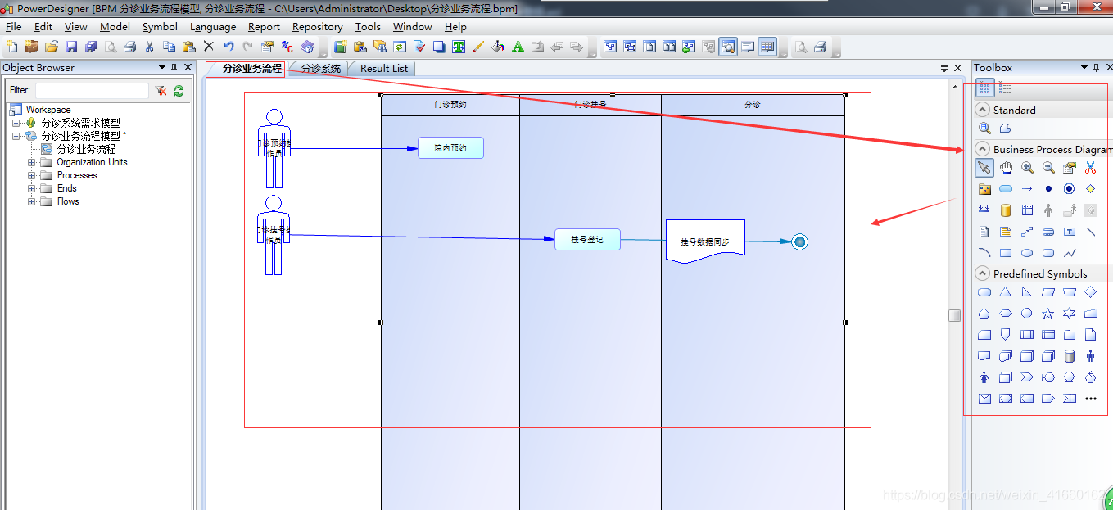Click the Cut scissors toolbar icon
1113x510 pixels.
(x=149, y=47)
